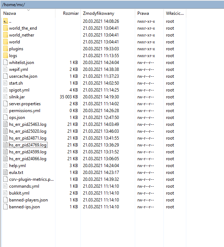Click the world_nether folder icon

pos(5,35)
